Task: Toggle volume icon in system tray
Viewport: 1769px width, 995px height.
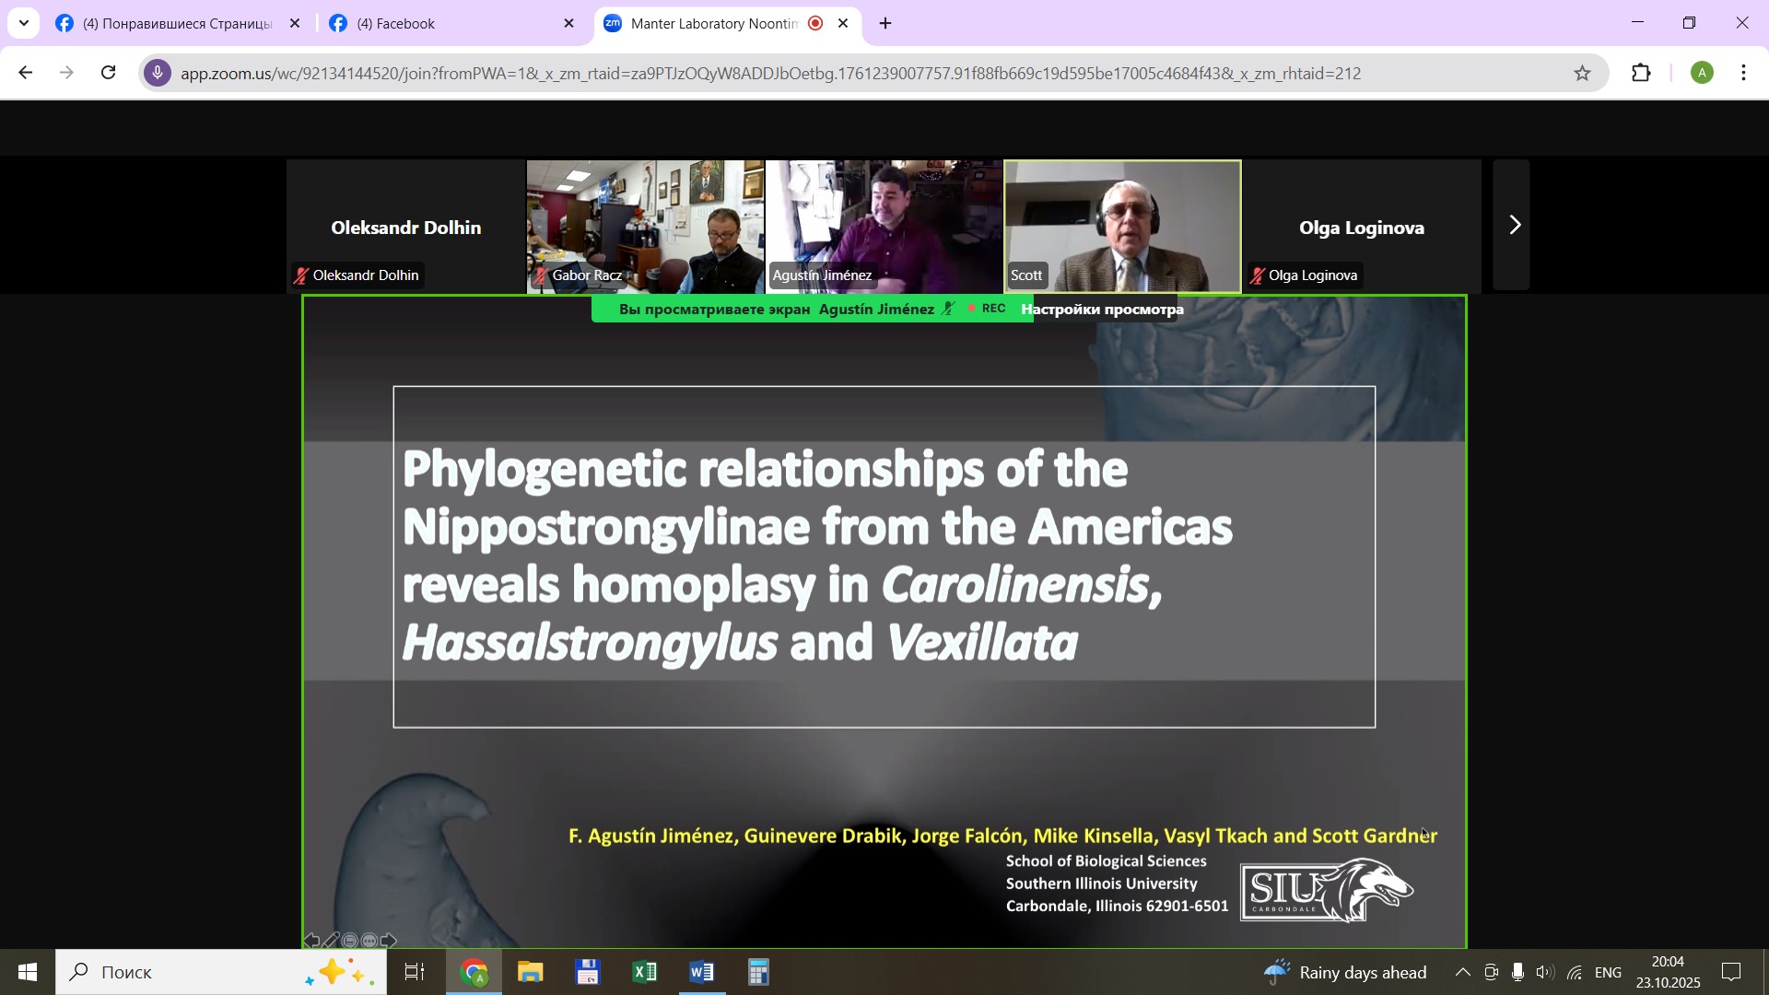Action: (1544, 973)
